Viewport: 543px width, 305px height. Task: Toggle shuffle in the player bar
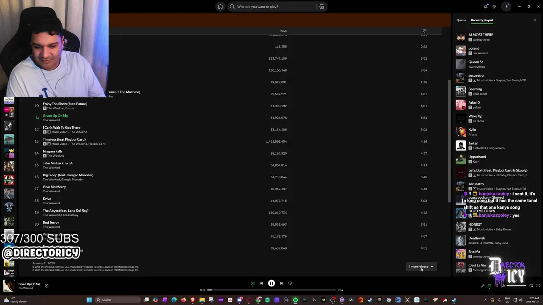[x=253, y=283]
